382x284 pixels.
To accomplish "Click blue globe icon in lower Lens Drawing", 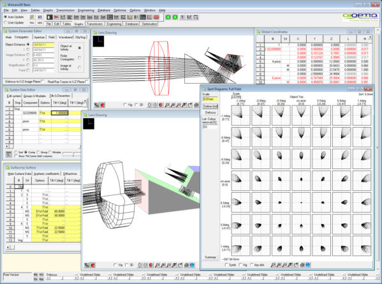I will coord(192,265).
